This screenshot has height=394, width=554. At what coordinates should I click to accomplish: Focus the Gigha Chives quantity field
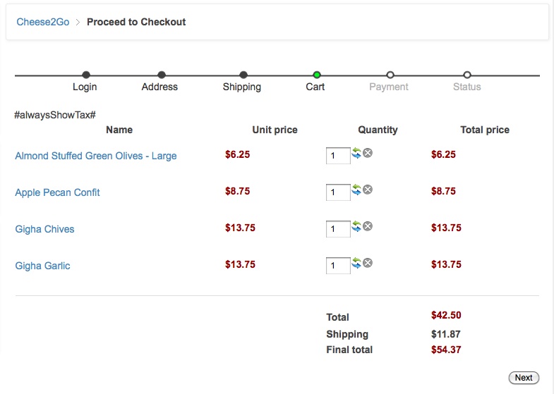pyautogui.click(x=338, y=229)
